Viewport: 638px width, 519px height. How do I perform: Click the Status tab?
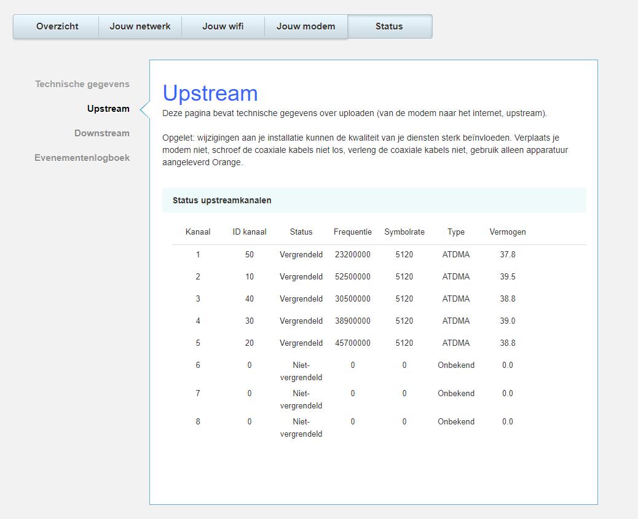click(x=389, y=26)
